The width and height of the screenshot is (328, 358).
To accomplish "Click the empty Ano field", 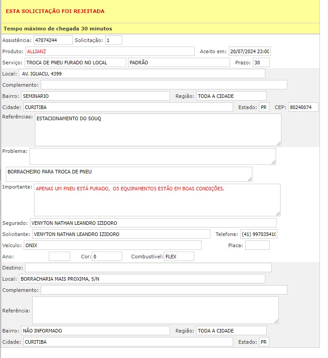I will [x=60, y=257].
